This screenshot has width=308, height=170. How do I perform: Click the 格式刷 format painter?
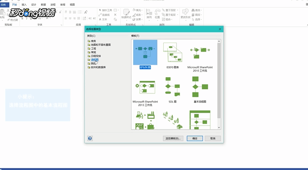[13, 20]
